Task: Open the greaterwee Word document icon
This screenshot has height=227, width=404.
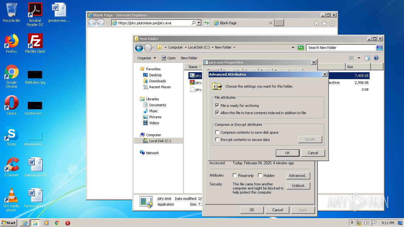Action: point(59,13)
